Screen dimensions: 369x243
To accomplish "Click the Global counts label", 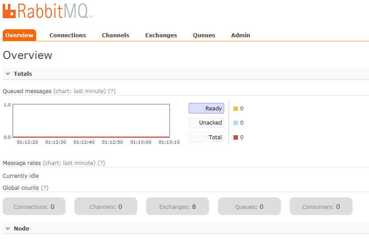I will (21, 188).
